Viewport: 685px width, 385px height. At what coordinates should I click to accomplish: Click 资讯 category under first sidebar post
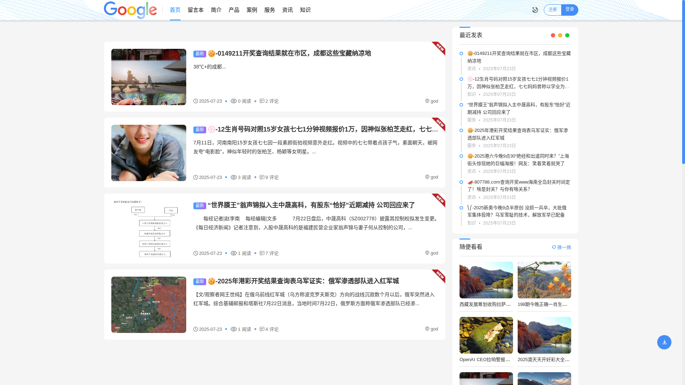click(472, 69)
